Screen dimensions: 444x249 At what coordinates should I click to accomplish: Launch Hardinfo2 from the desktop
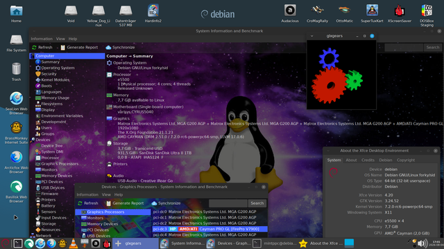[153, 14]
